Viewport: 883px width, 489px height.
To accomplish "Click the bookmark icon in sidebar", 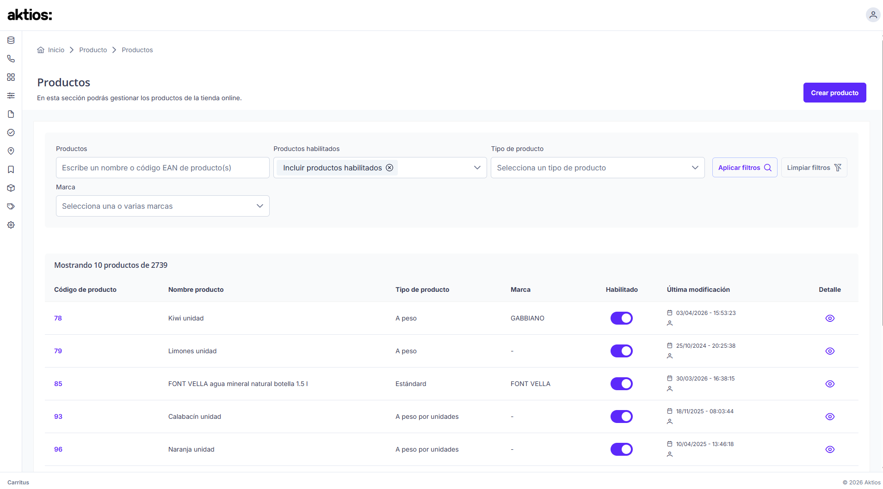I will [11, 169].
